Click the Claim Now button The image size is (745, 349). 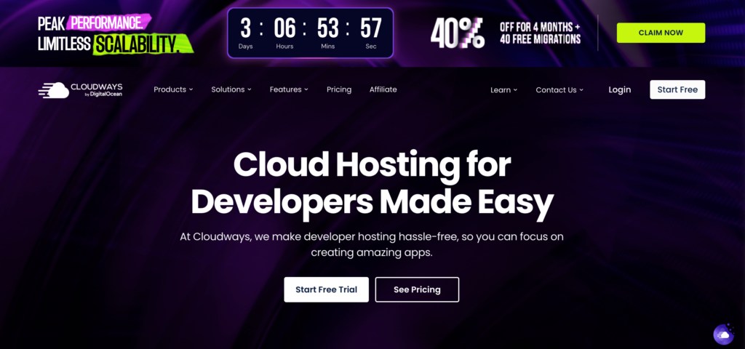tap(661, 33)
